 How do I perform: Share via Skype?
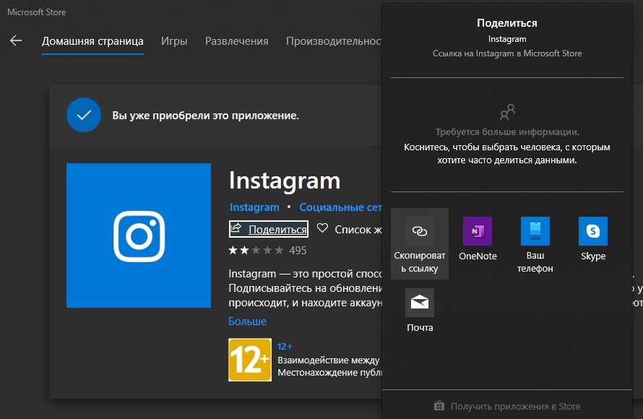593,239
